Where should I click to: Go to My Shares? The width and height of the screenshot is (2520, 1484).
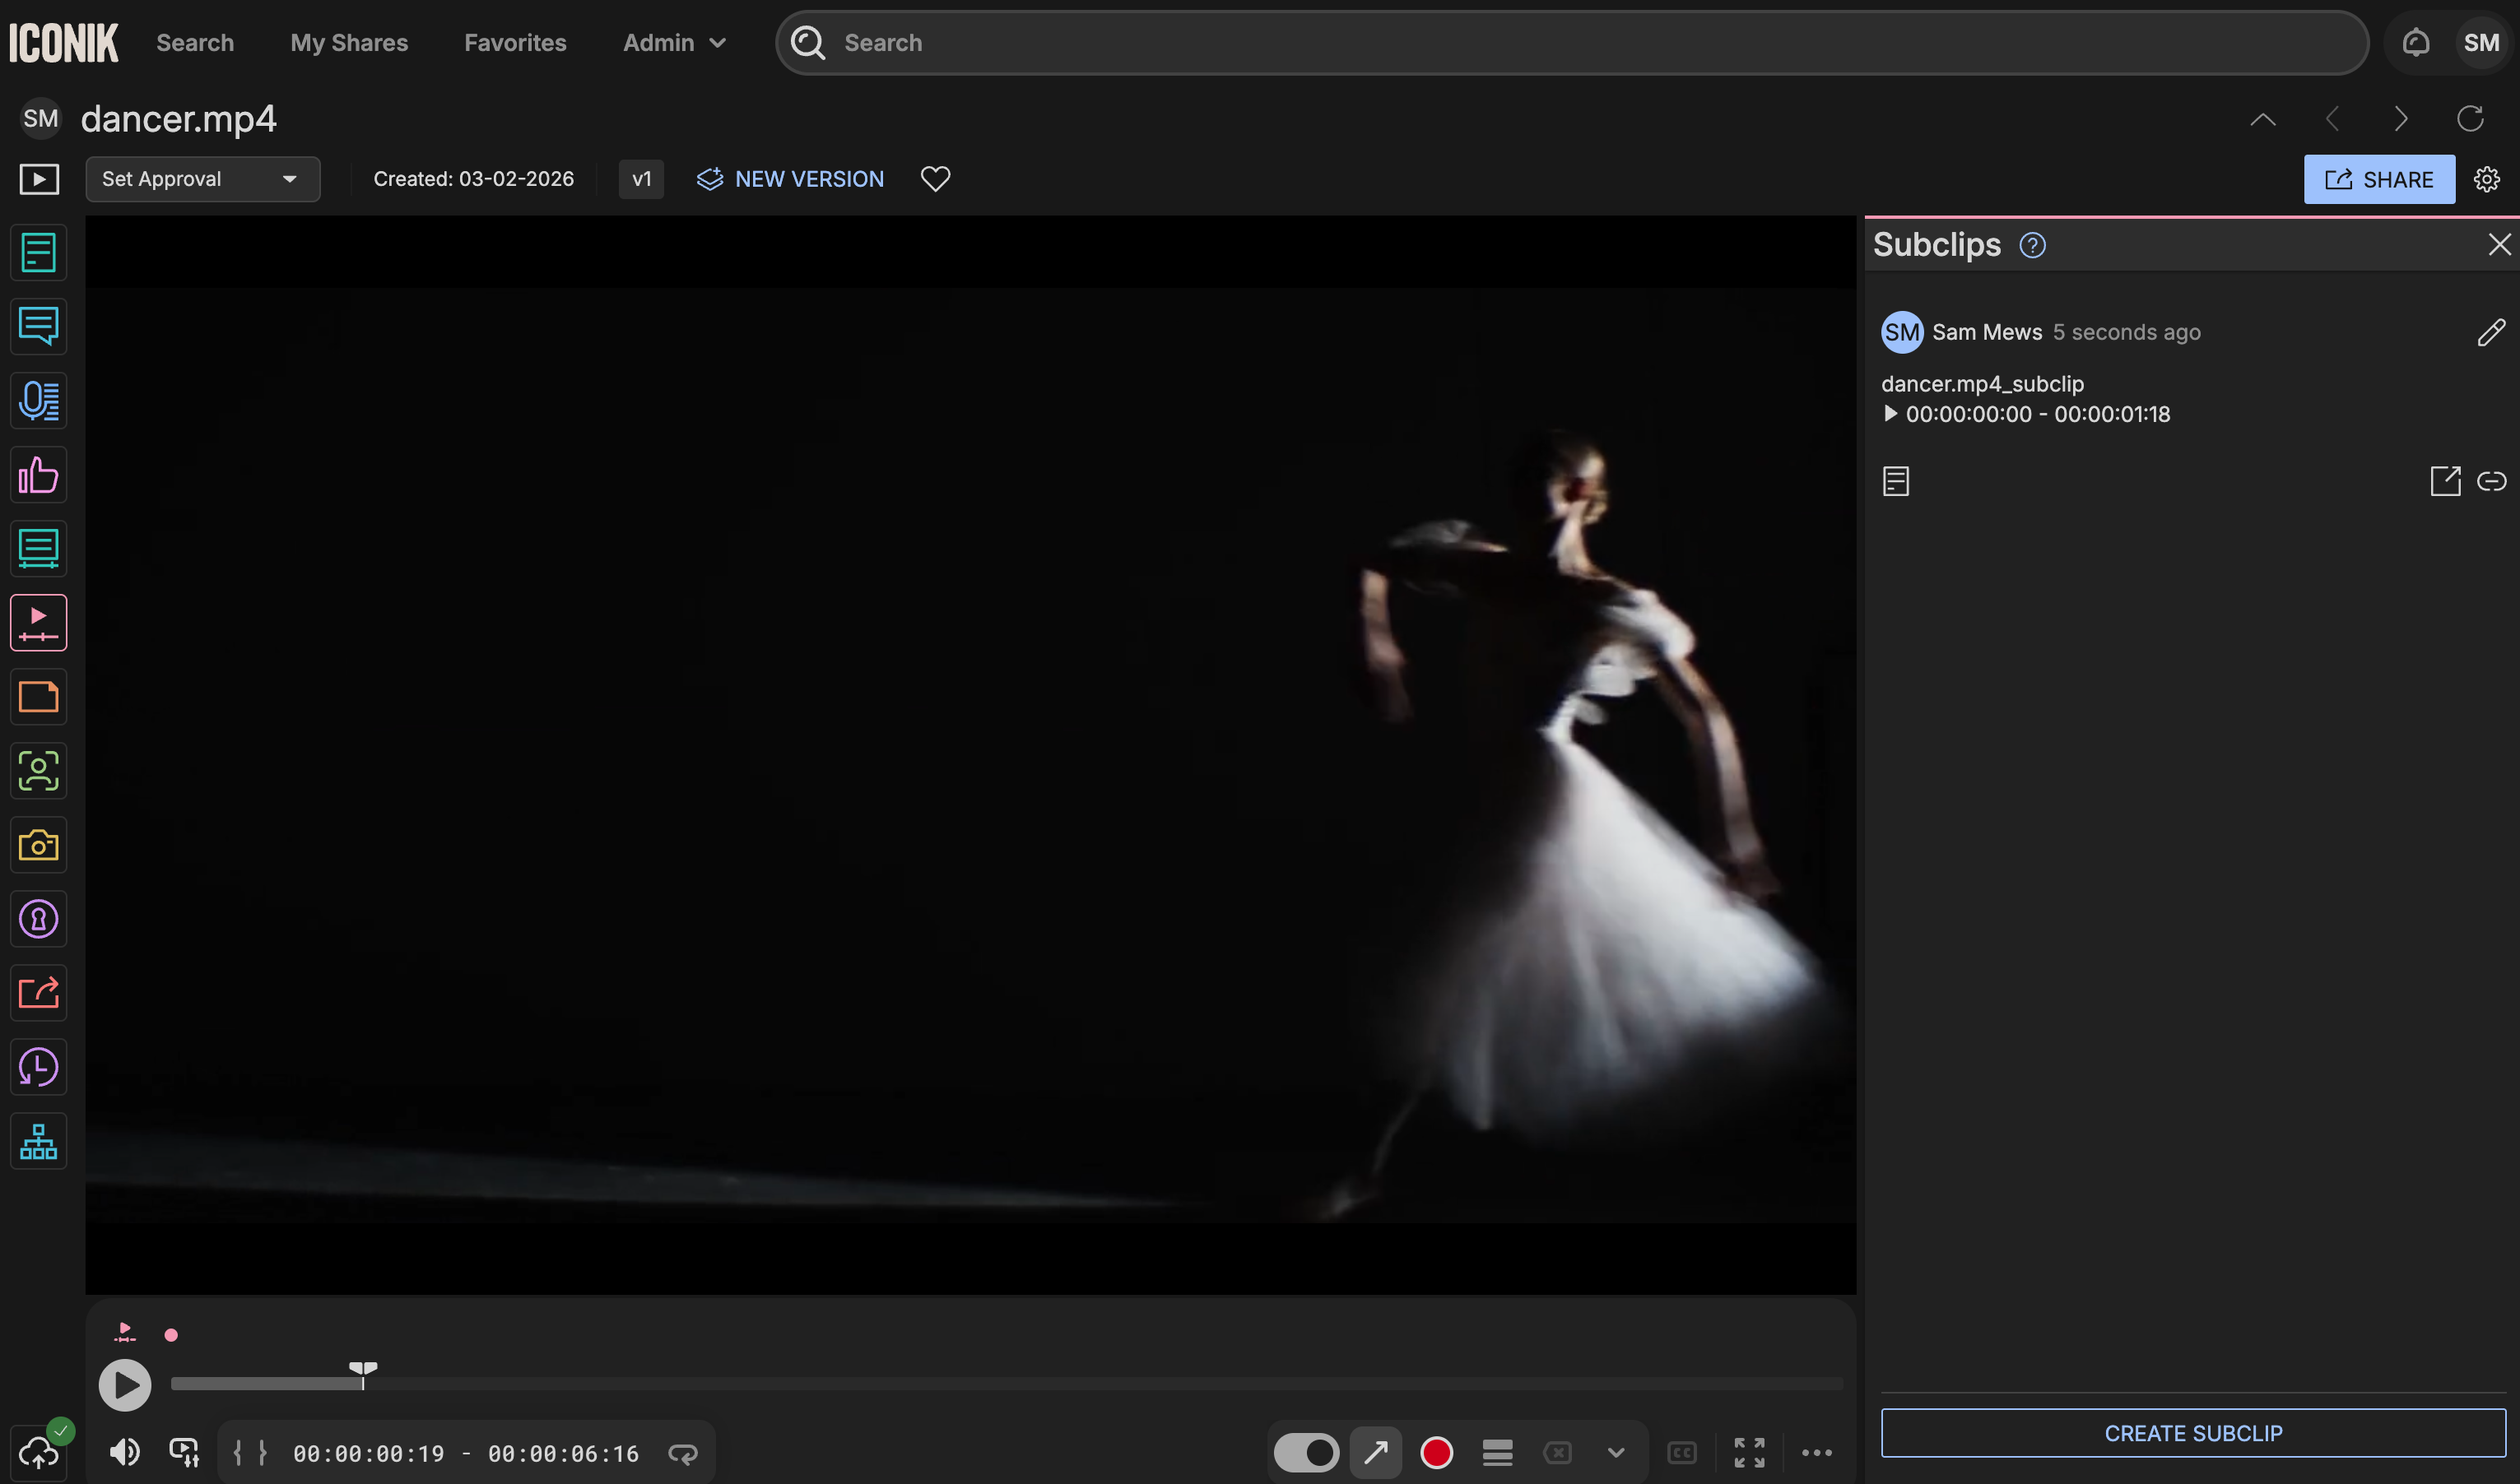349,43
